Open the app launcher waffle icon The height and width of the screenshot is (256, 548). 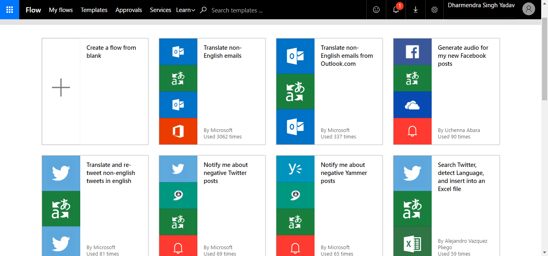click(10, 10)
